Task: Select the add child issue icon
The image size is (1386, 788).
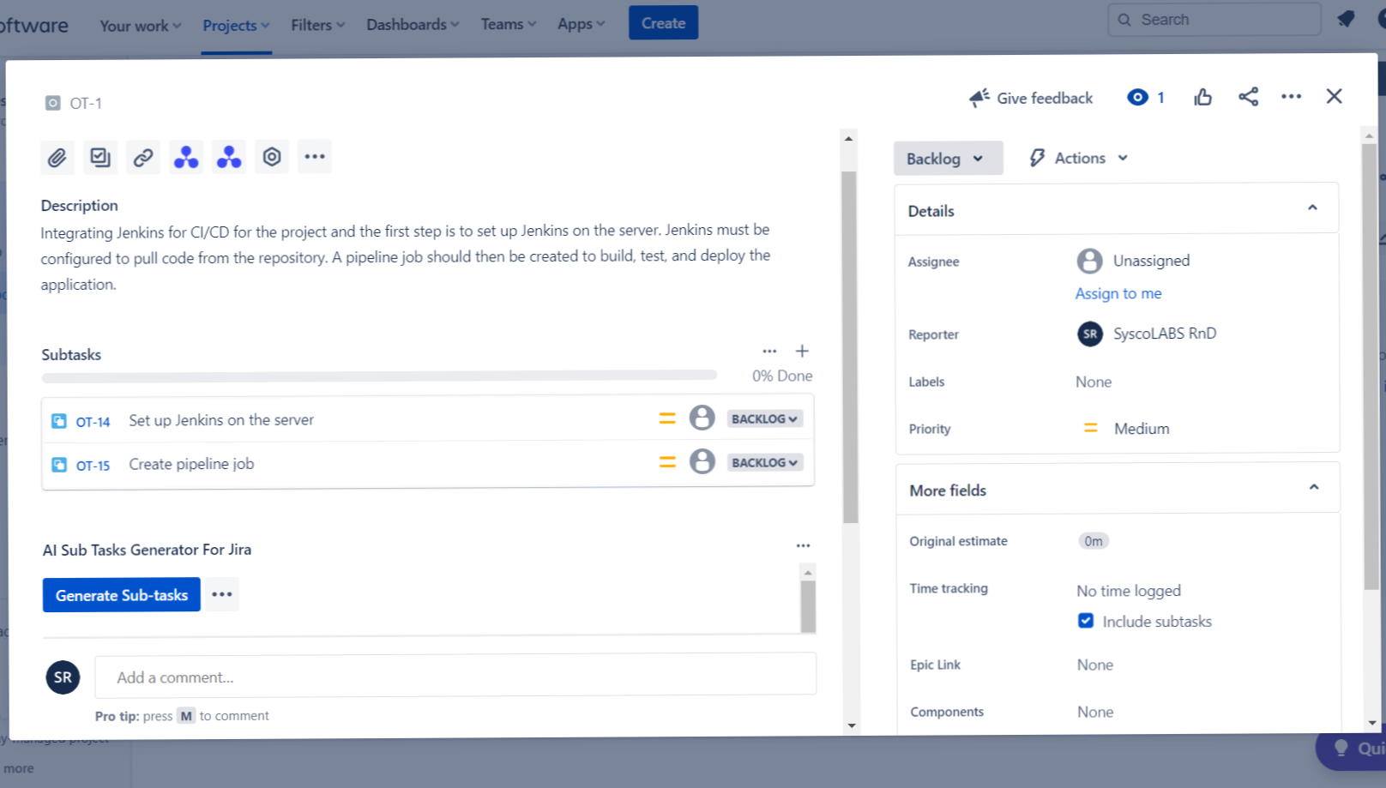Action: coord(99,157)
